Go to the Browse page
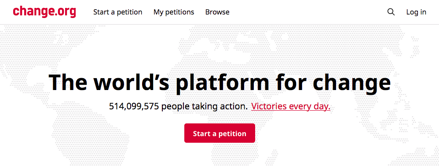Viewport: 439px width, 166px height. 217,12
